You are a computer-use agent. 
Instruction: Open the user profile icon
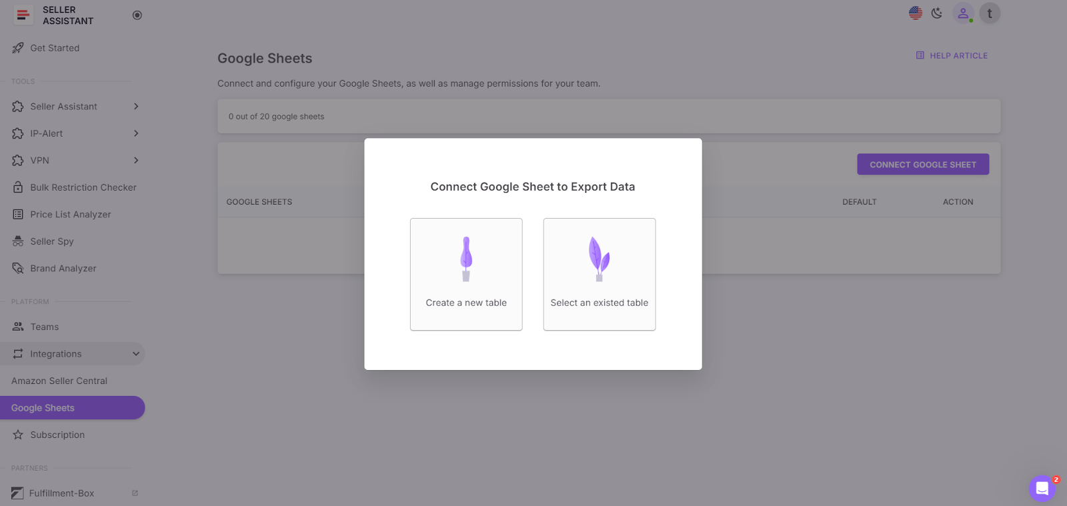point(963,13)
